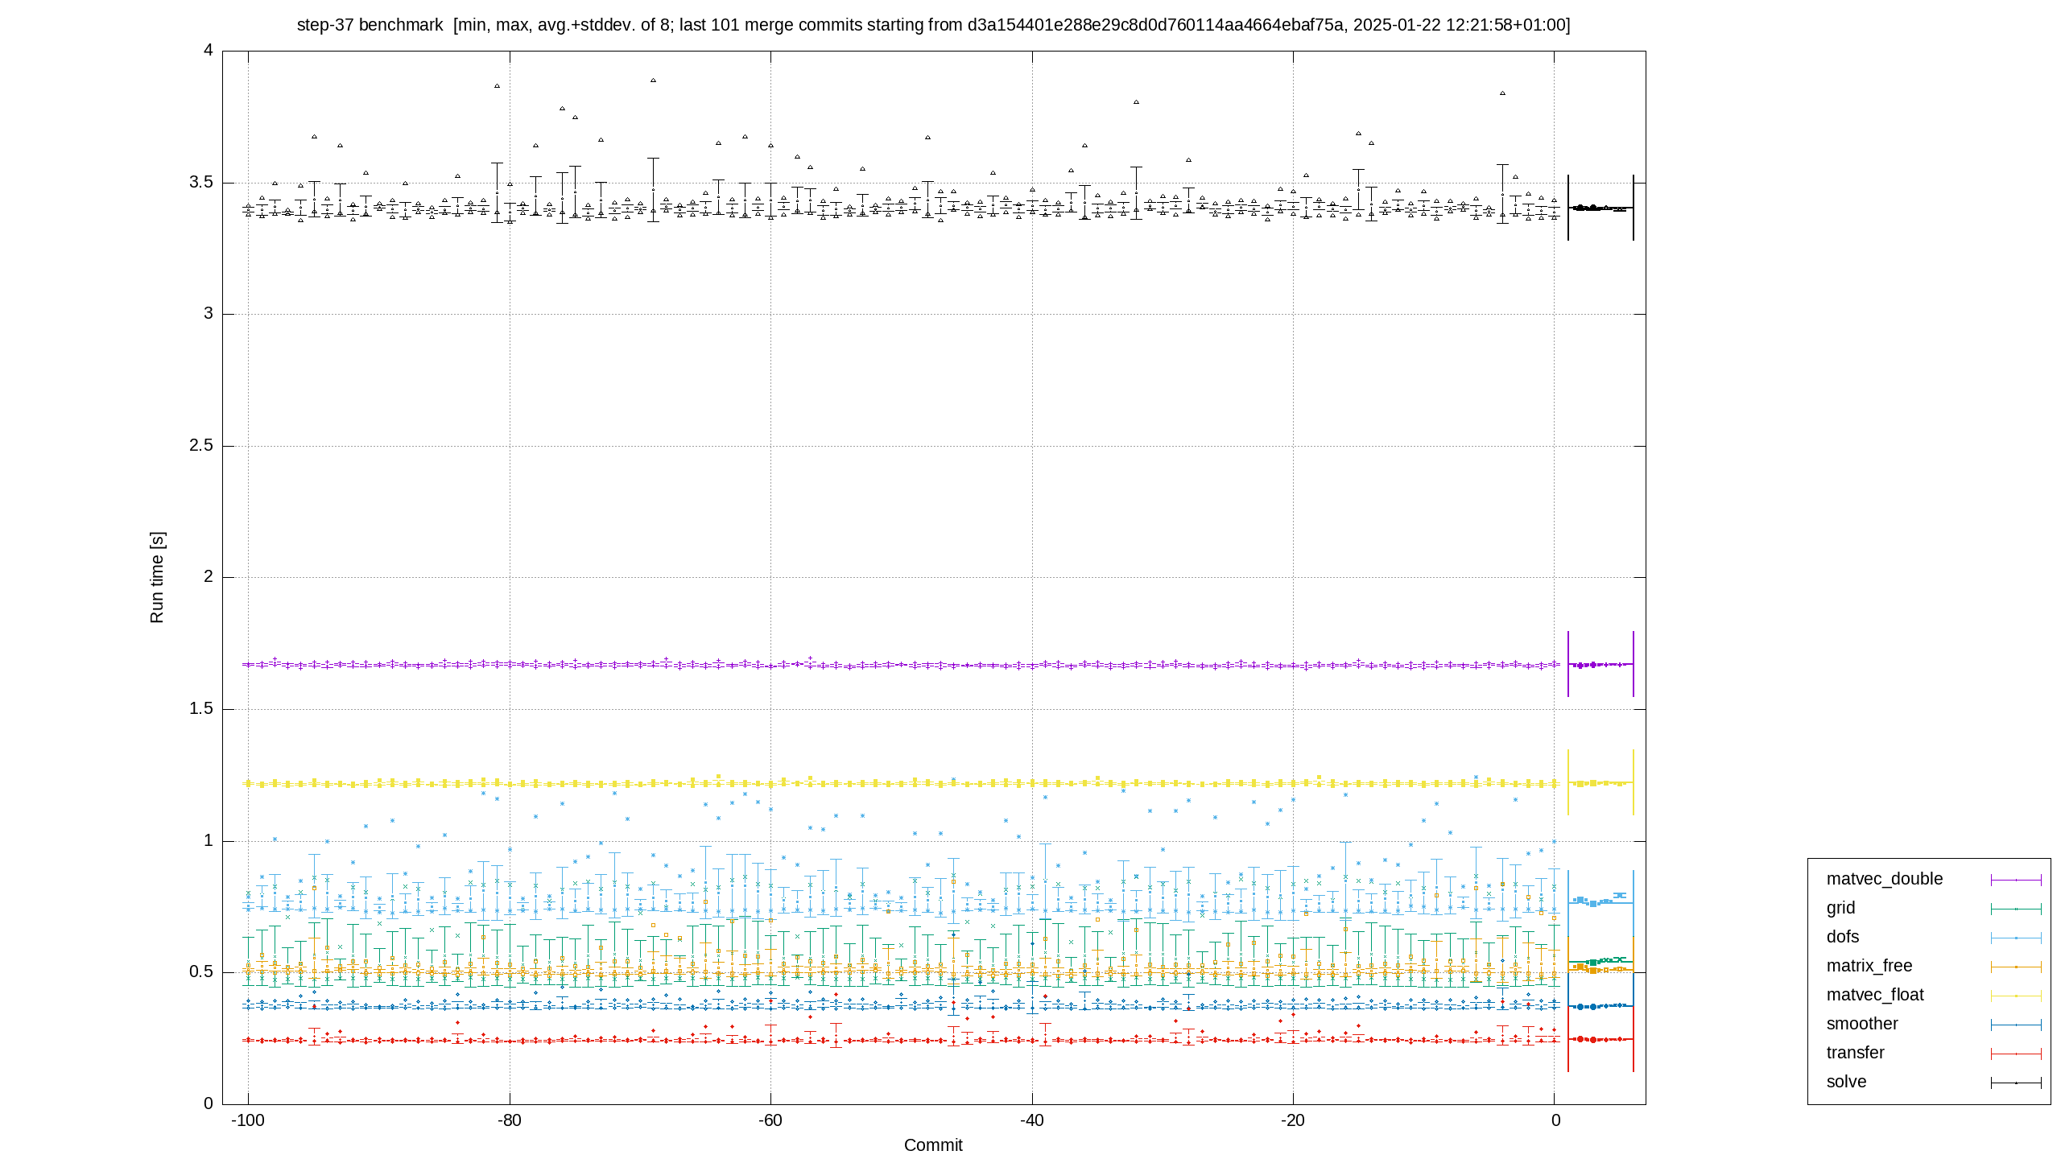Click the black solve line sample
The image size is (2061, 1159).
click(x=2016, y=1083)
